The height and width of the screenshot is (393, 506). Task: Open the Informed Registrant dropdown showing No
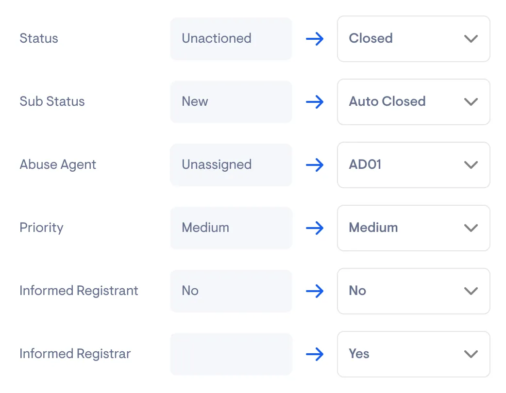point(413,291)
